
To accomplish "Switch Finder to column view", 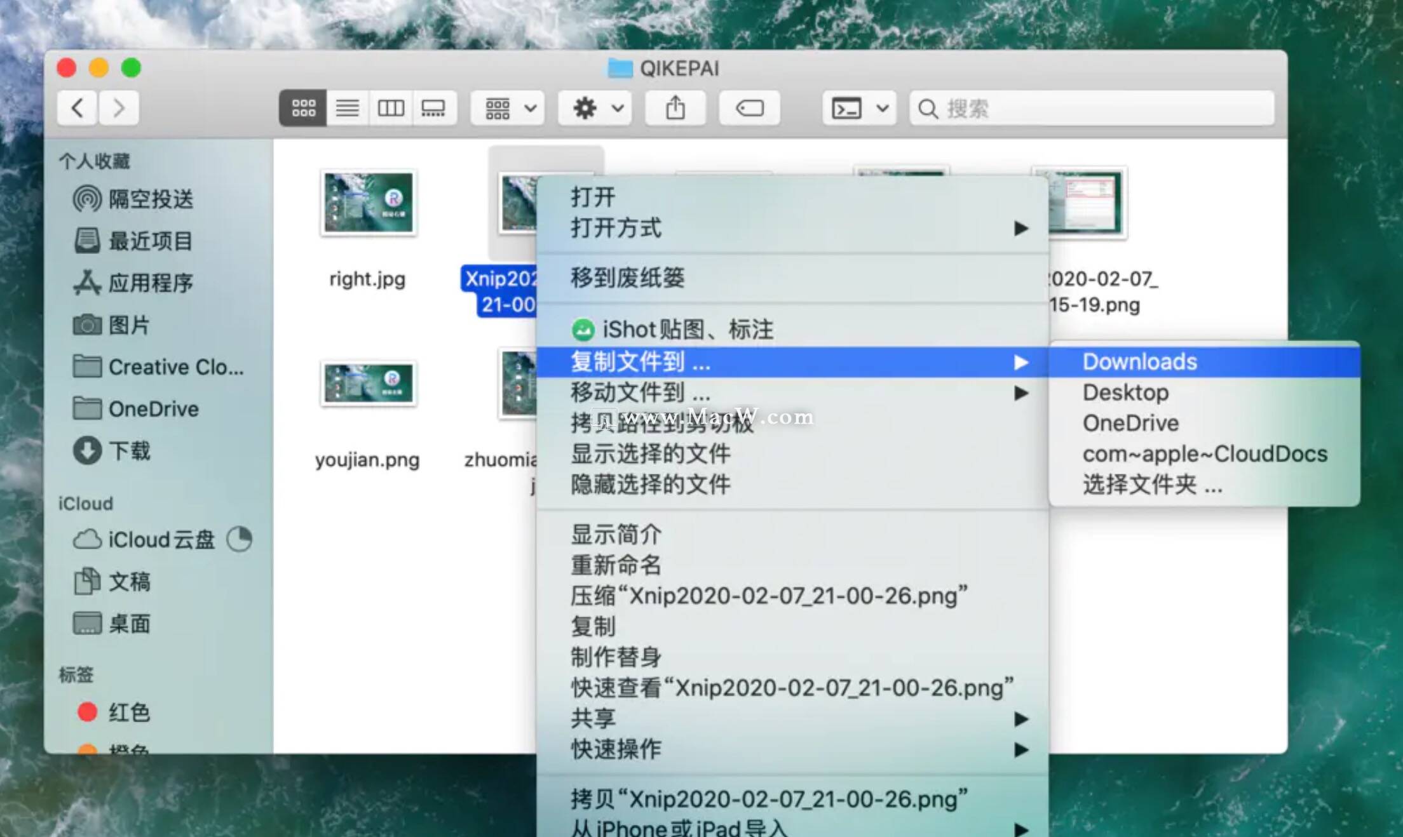I will 390,108.
